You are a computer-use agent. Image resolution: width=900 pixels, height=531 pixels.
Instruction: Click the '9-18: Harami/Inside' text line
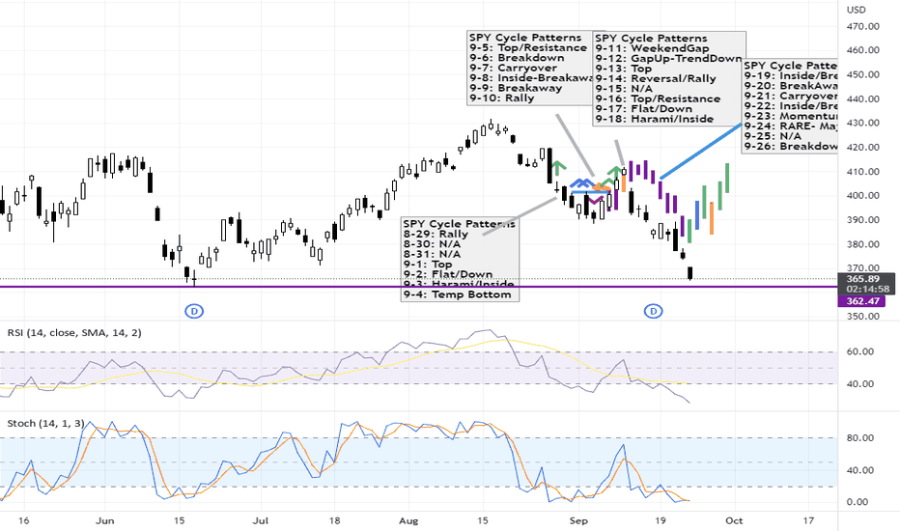655,119
